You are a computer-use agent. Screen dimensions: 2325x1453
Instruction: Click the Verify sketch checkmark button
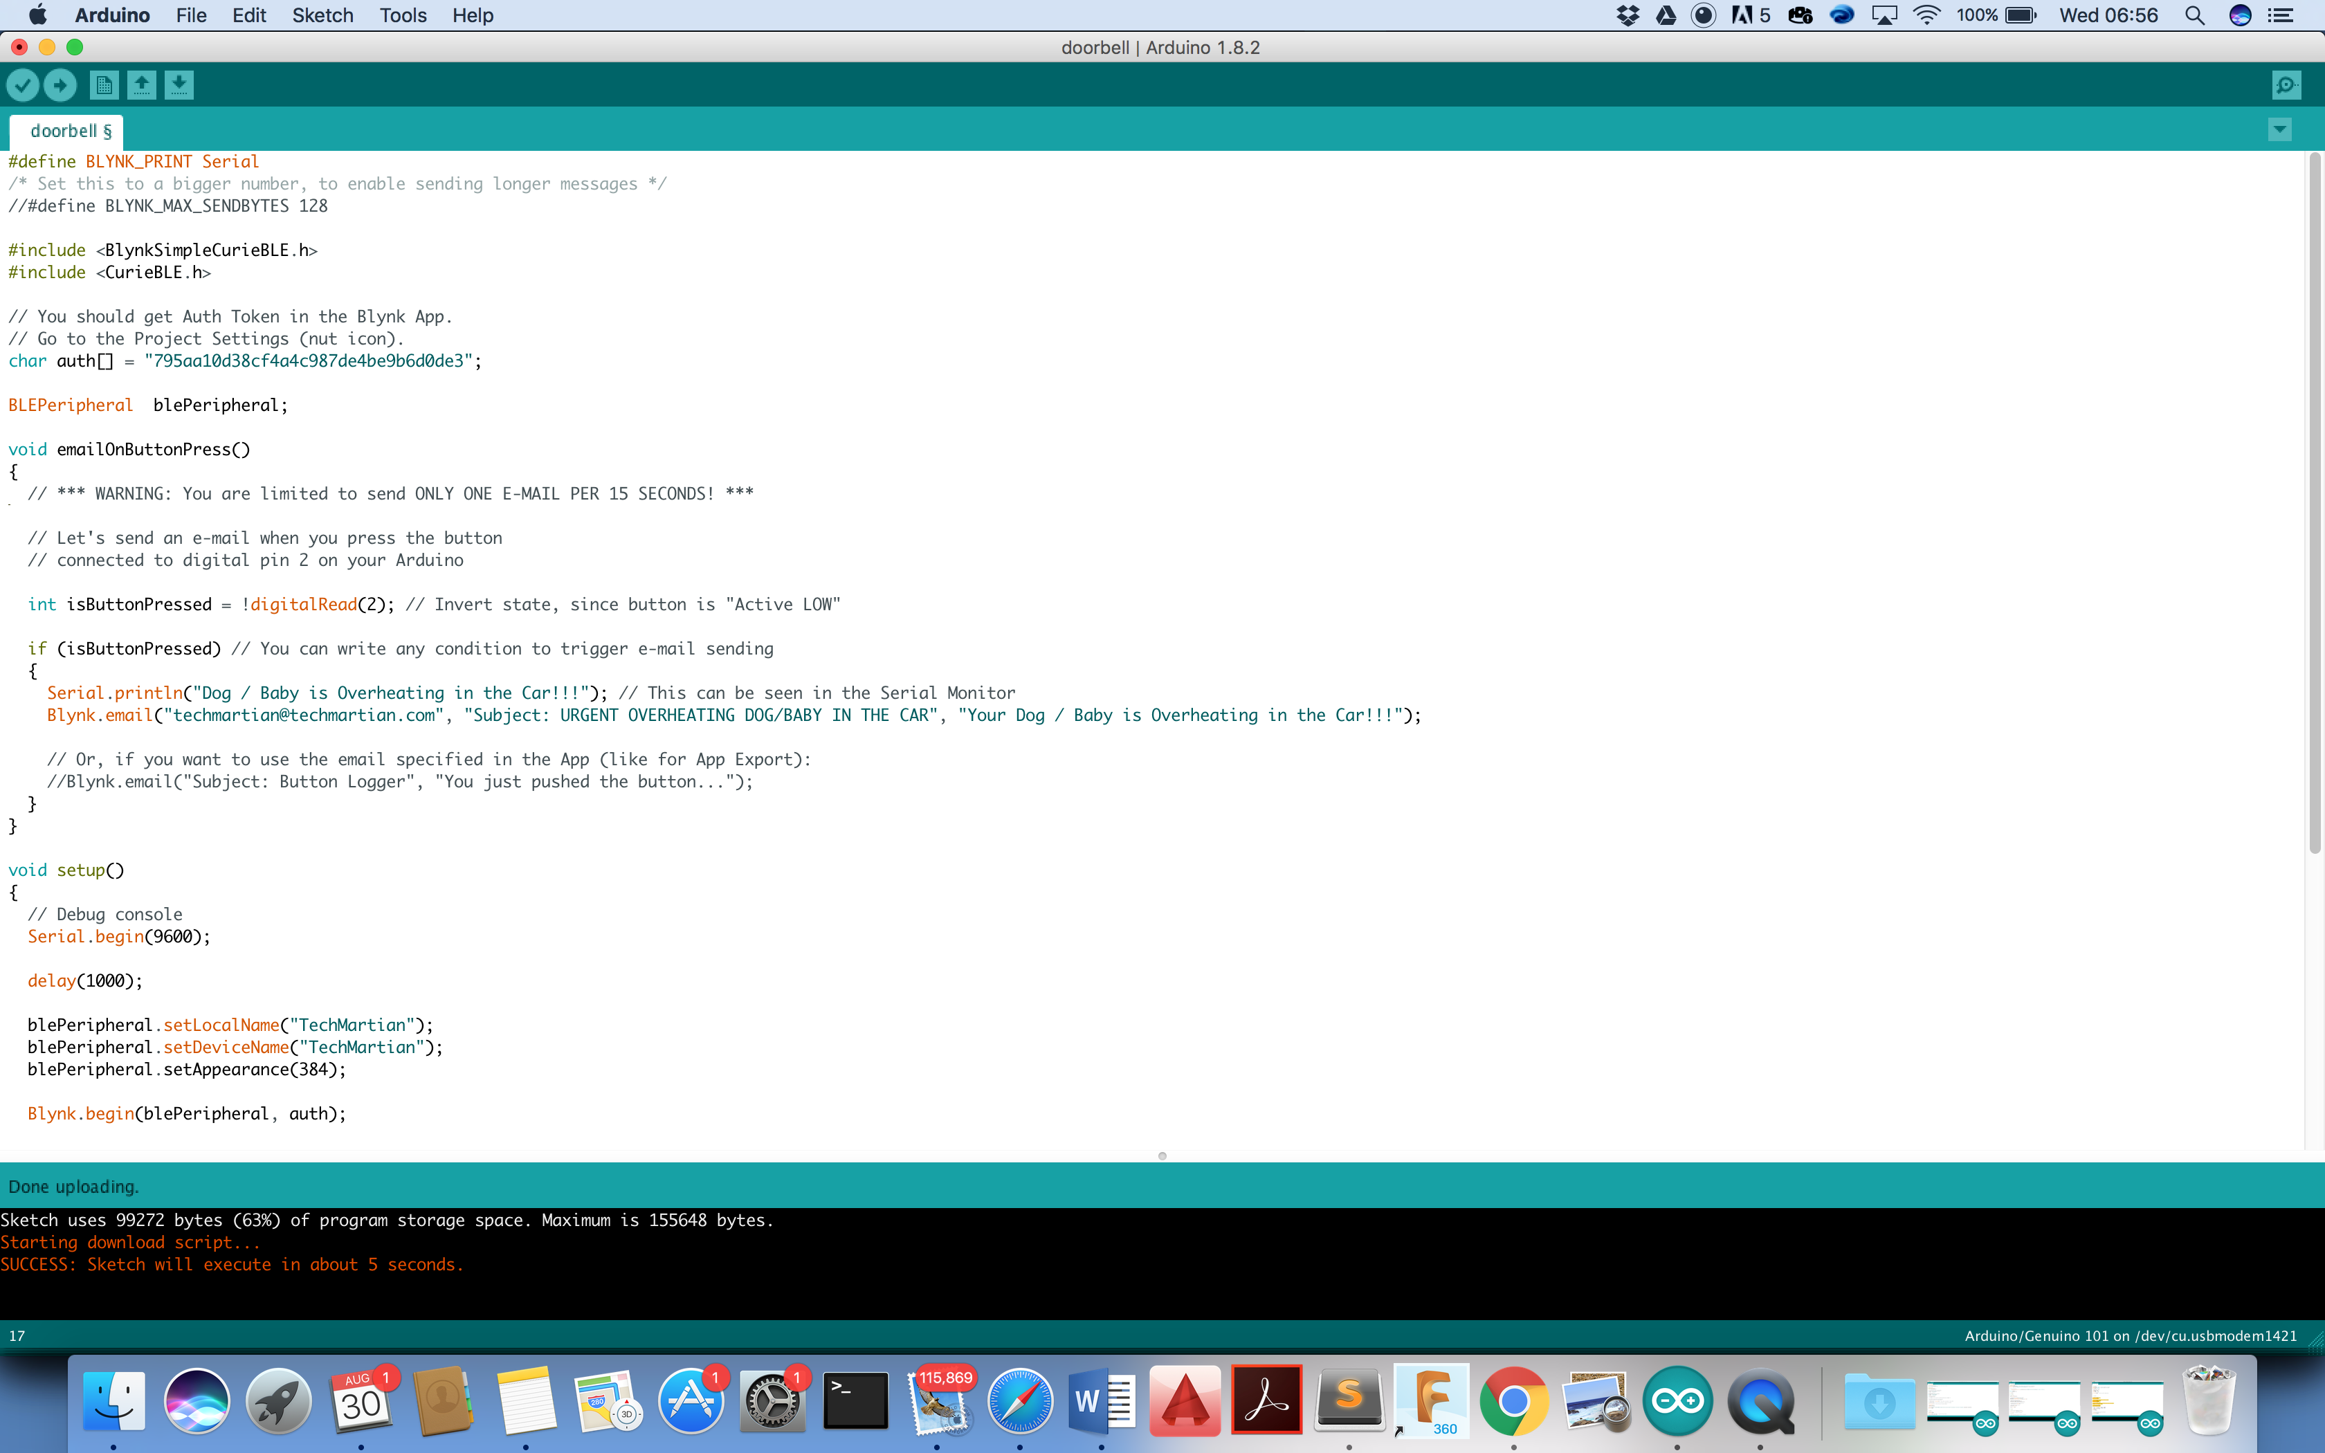[23, 86]
